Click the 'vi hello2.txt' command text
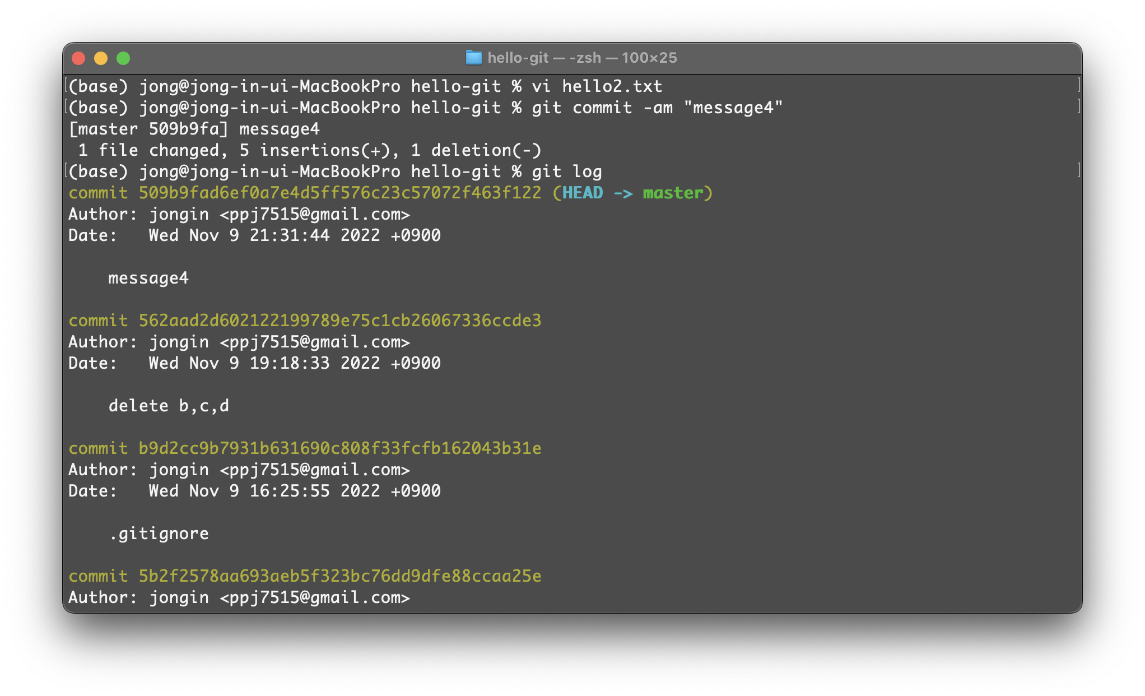The width and height of the screenshot is (1145, 696). pyautogui.click(x=597, y=86)
